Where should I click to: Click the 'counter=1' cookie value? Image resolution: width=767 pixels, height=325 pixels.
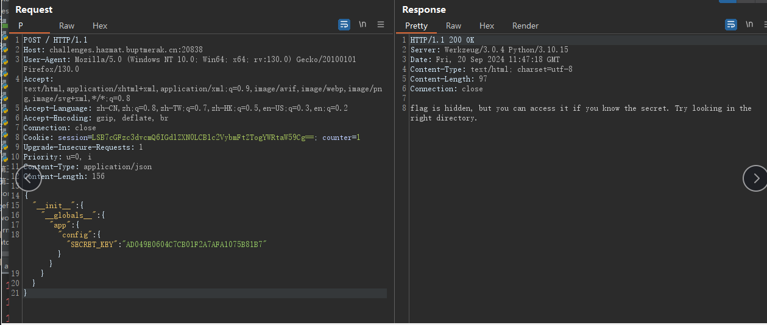[341, 138]
